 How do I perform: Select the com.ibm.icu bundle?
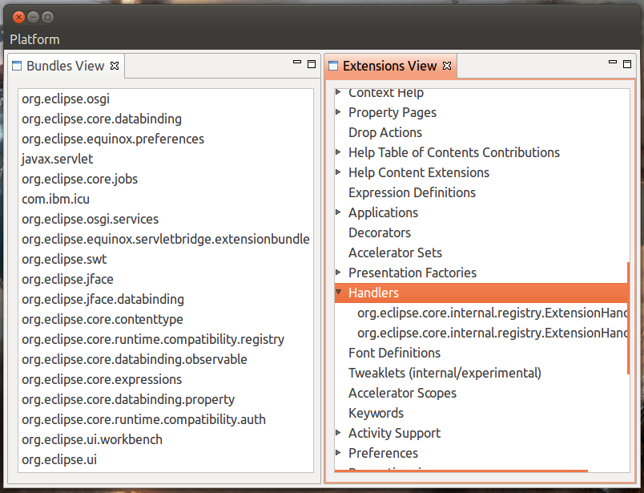[55, 199]
